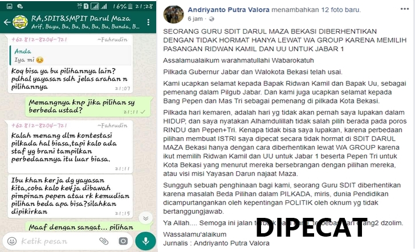Click the globe privacy icon beside 6 jam
This screenshot has width=415, height=252.
[211, 19]
